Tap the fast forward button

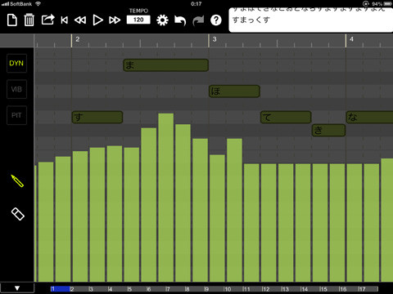(x=115, y=20)
